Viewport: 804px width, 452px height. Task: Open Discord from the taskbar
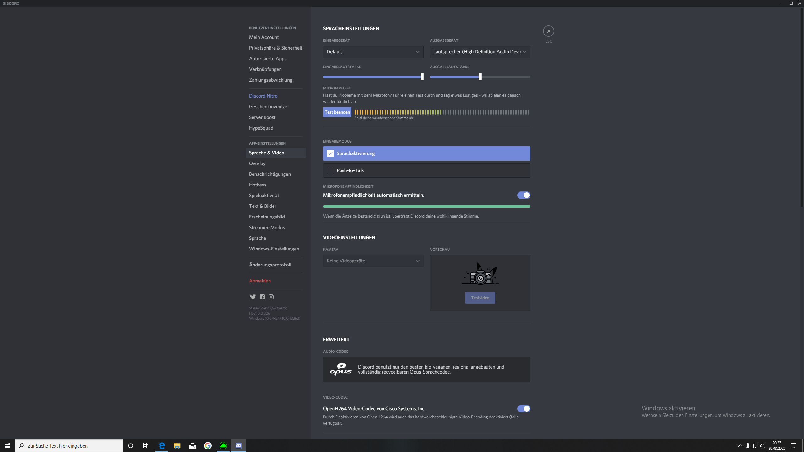coord(238,445)
